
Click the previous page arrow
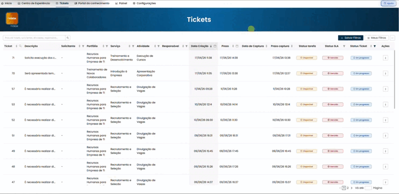tap(340, 188)
